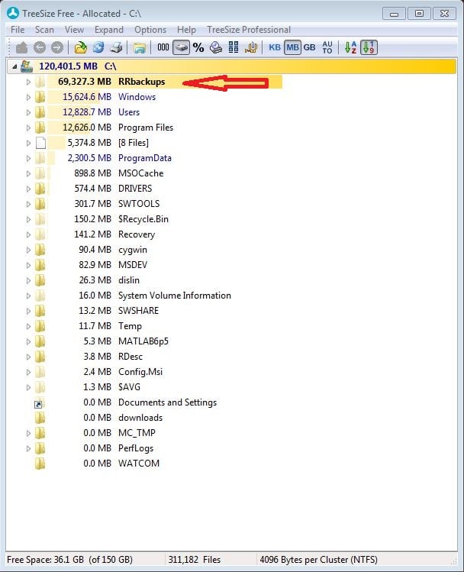Set size unit to AUTO

pos(327,47)
